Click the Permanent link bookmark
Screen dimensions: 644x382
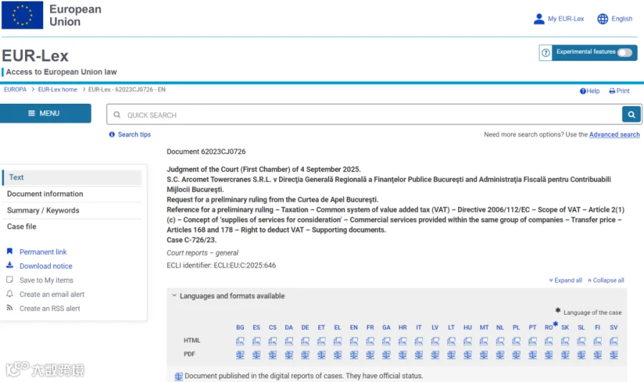click(x=36, y=252)
